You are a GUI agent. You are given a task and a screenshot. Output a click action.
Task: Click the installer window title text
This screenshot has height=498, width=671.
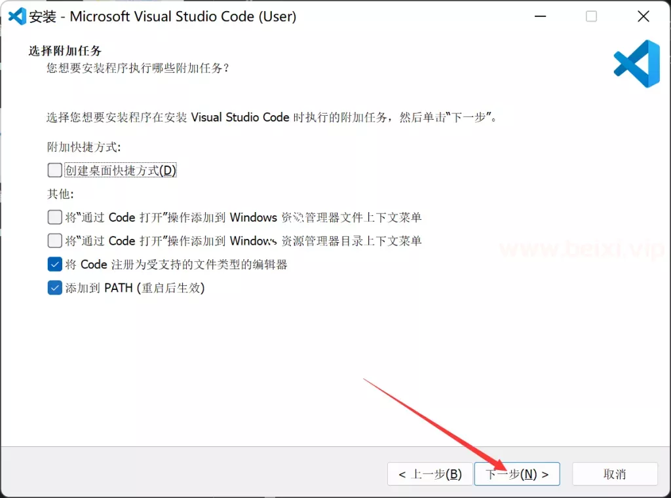coord(163,16)
